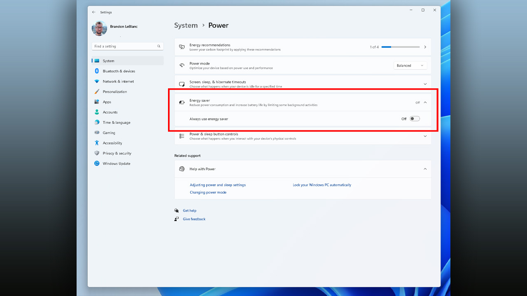The width and height of the screenshot is (527, 296).
Task: Click the Gaming controller icon
Action: (97, 133)
